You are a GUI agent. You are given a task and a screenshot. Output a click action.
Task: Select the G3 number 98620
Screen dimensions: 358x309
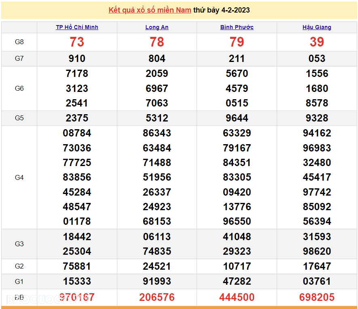[x=317, y=251]
